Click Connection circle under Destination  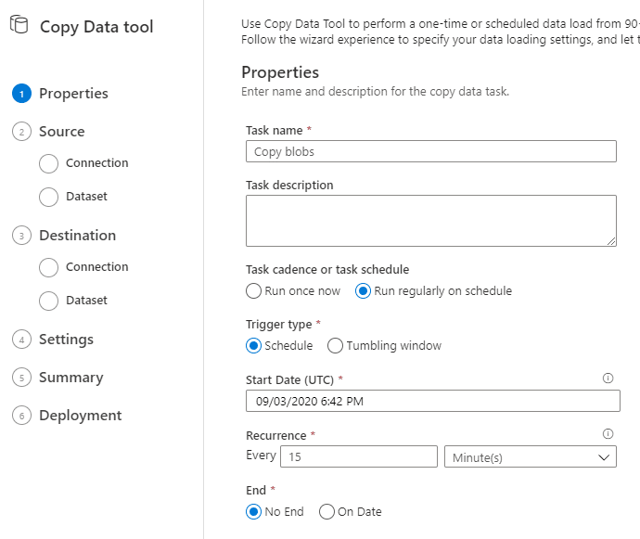coord(48,267)
